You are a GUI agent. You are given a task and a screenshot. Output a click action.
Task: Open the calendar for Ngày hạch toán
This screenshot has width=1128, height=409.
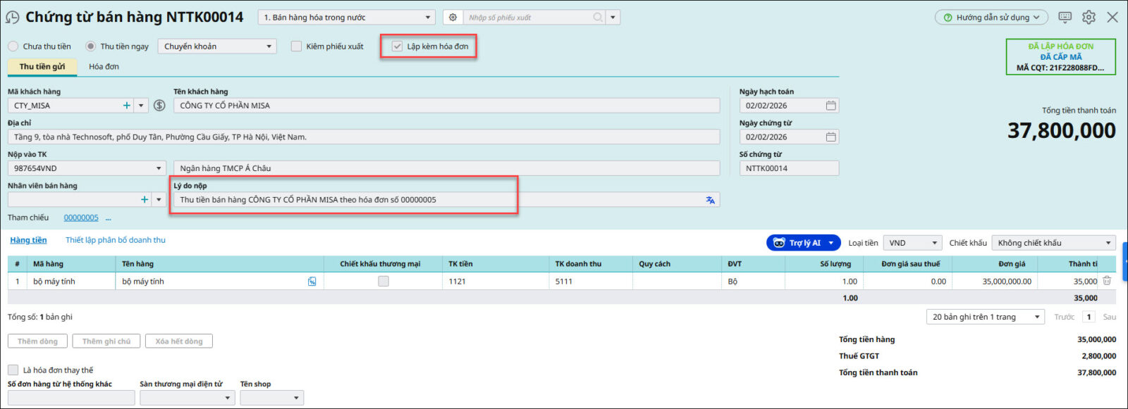click(830, 106)
